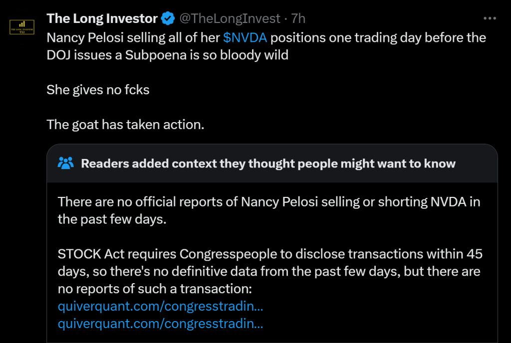
Task: Open the 7h timestamp link
Action: tap(298, 19)
